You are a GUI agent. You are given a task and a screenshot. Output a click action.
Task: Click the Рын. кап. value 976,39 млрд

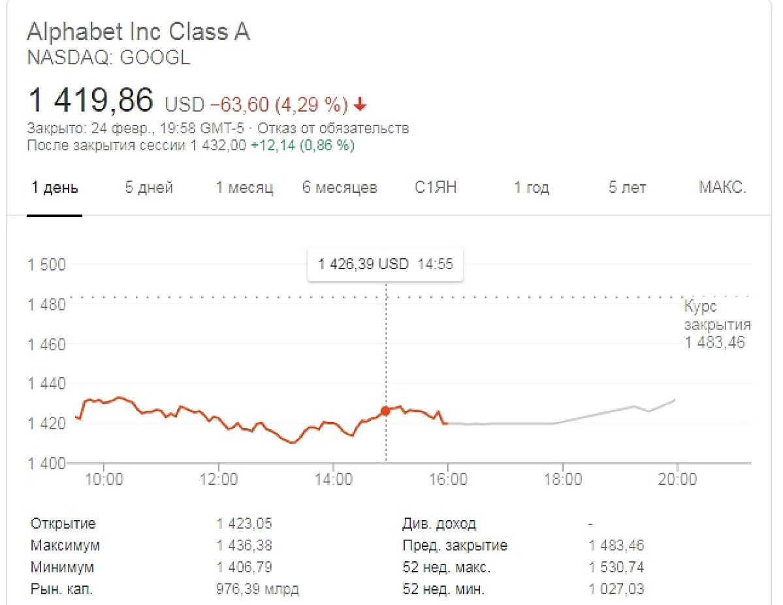click(x=257, y=589)
